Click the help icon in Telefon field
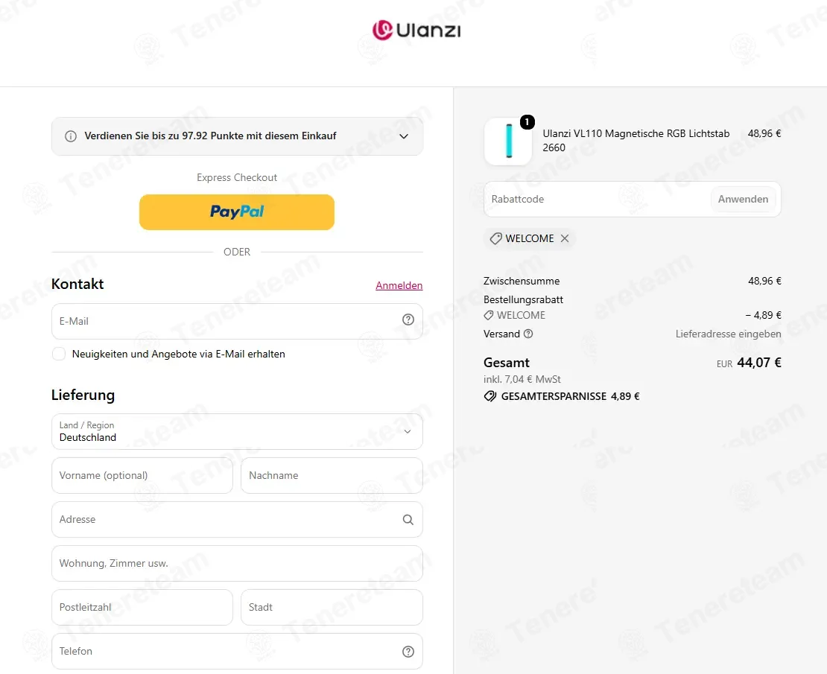The width and height of the screenshot is (827, 674). click(x=408, y=652)
